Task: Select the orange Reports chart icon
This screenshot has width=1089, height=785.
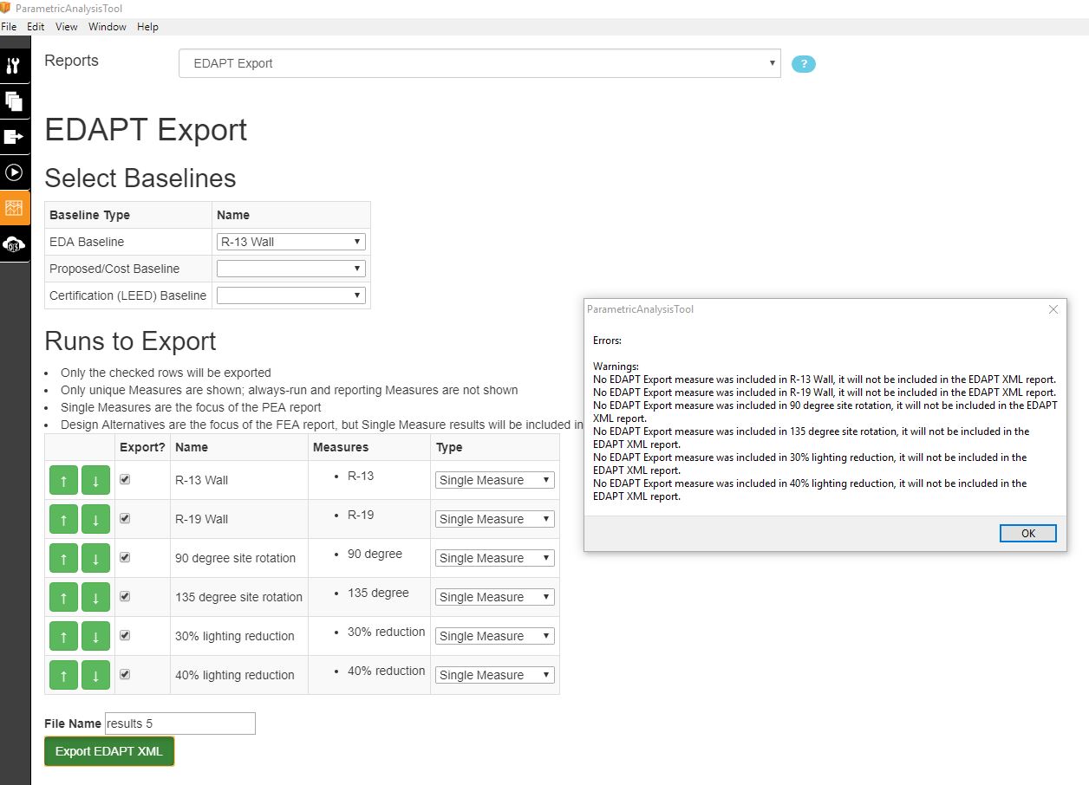Action: pyautogui.click(x=14, y=208)
